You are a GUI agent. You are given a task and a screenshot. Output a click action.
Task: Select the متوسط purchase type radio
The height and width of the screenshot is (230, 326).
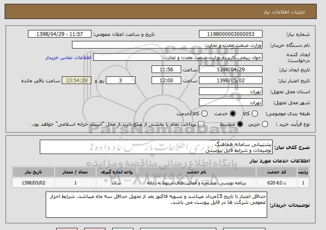click(240, 124)
